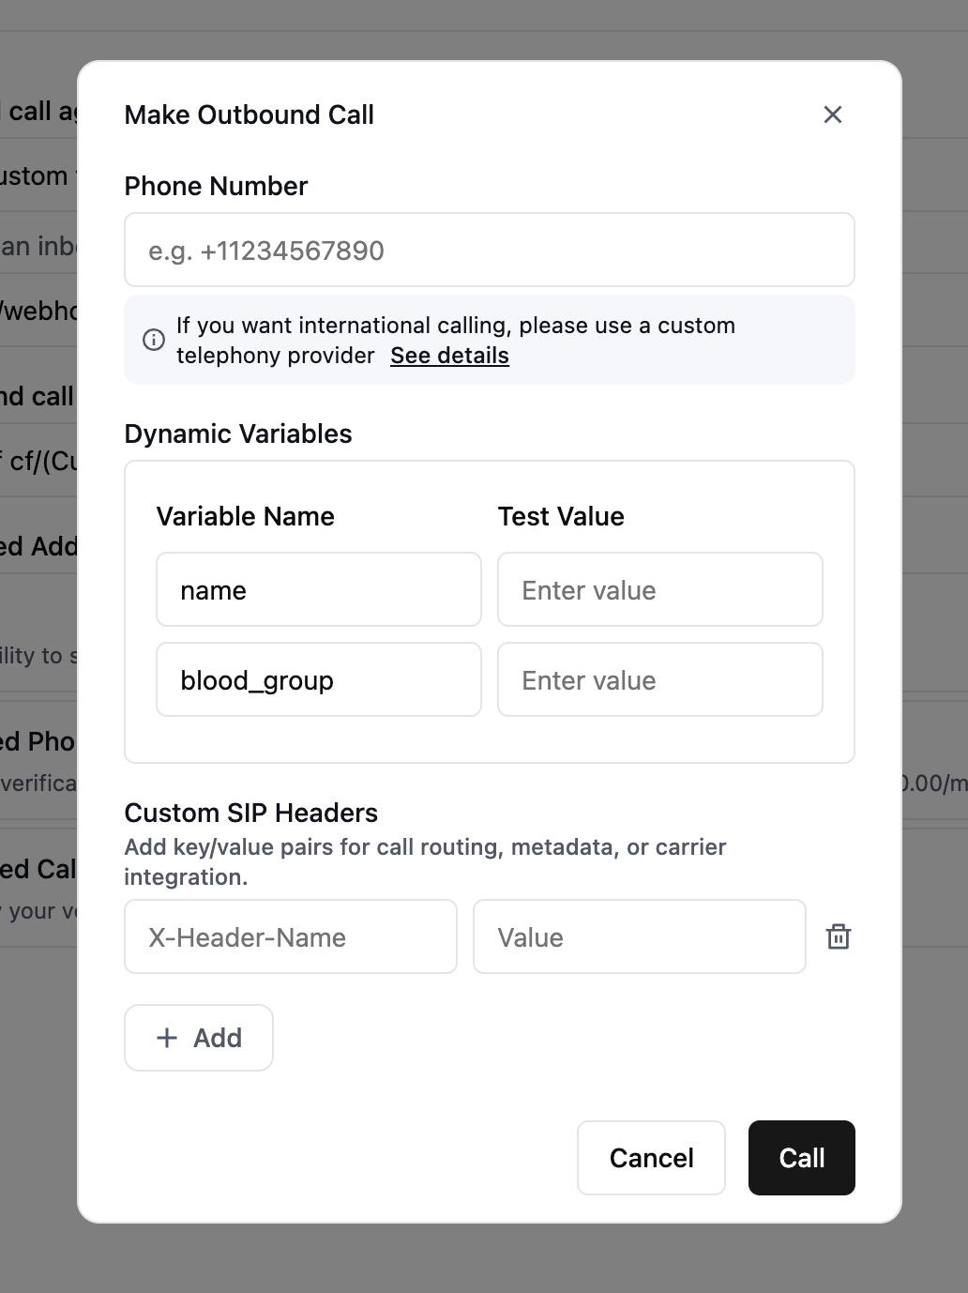Viewport: 968px width, 1293px height.
Task: Cancel the outbound call
Action: click(651, 1158)
